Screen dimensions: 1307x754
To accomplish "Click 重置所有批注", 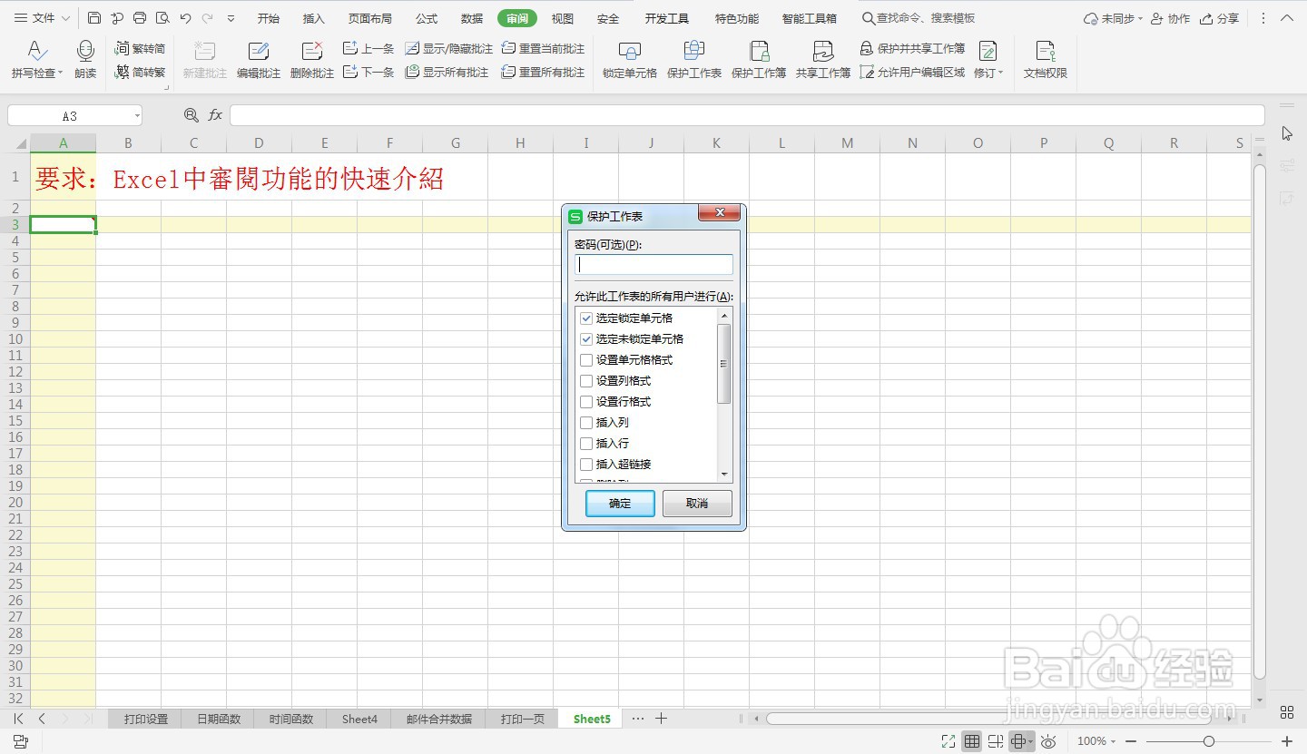I will (x=543, y=73).
